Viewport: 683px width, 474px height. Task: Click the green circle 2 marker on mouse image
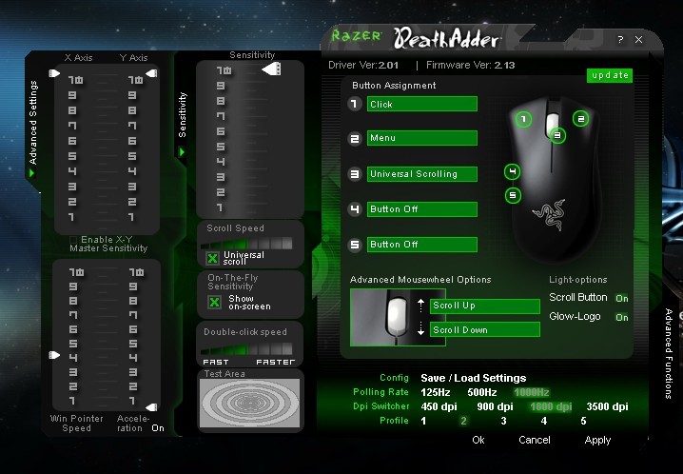pyautogui.click(x=580, y=118)
